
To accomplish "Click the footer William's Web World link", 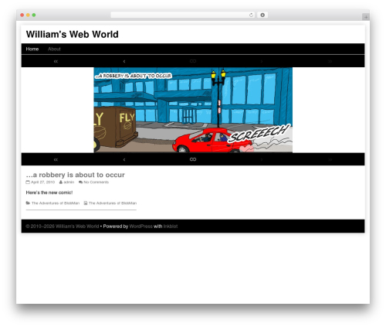I will click(77, 227).
